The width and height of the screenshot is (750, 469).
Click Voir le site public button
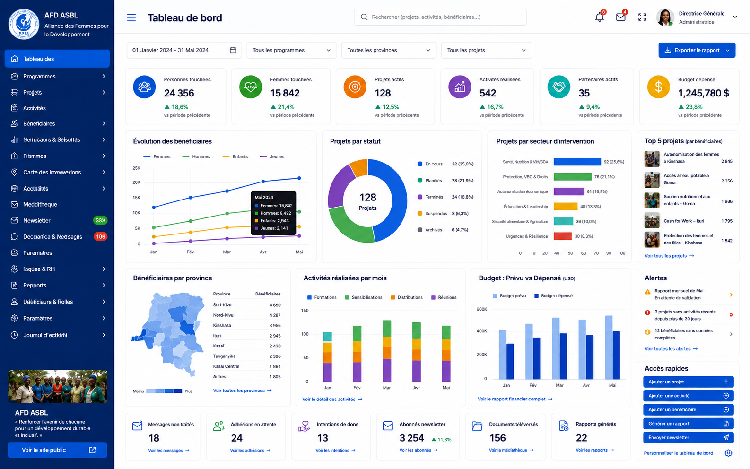[57, 450]
